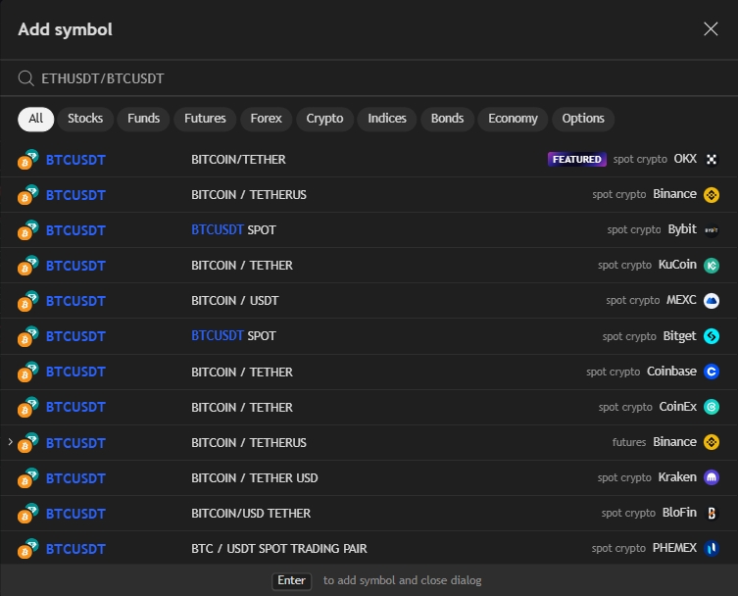Screen dimensions: 738x596
Task: Click the Bybit exchange logo icon
Action: pyautogui.click(x=712, y=229)
